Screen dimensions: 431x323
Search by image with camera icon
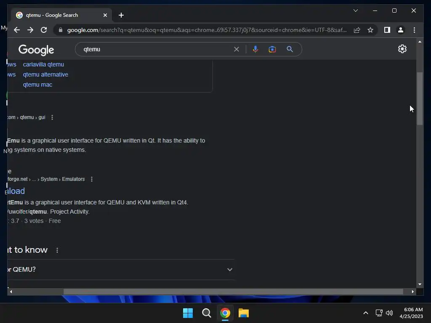point(272,49)
